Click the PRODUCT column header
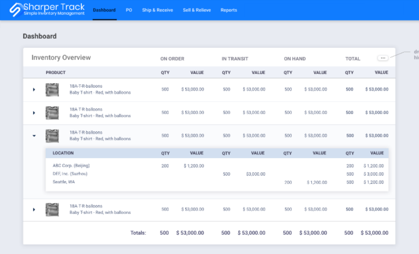The width and height of the screenshot is (419, 254). click(x=56, y=73)
